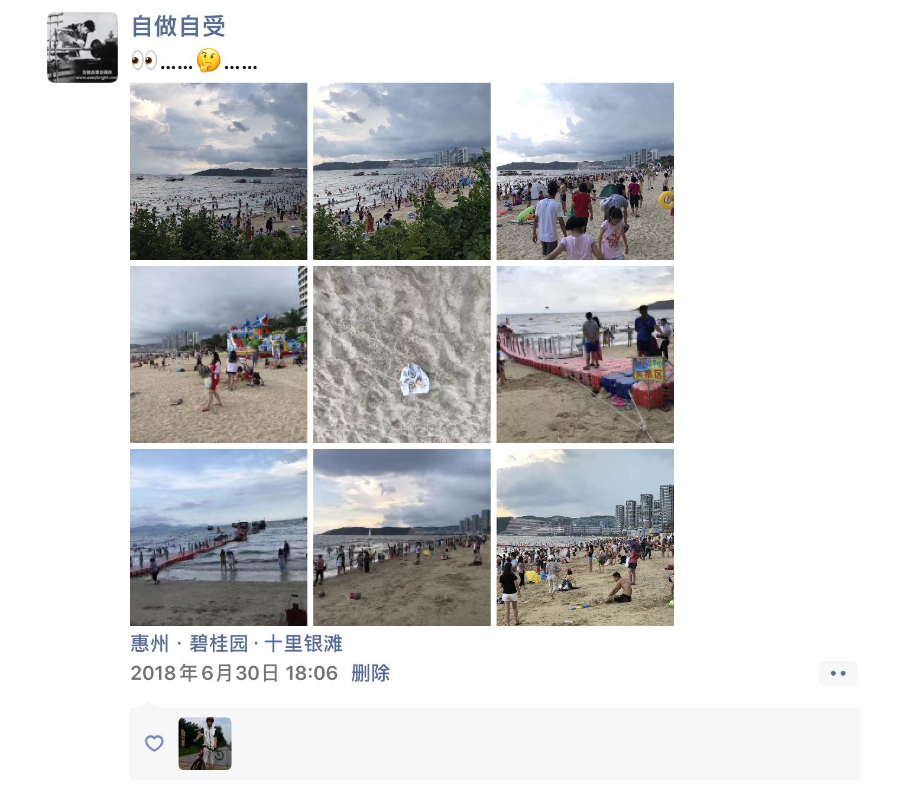Screen dimensions: 908x789
Task: Open the photo of children walking on sand
Action: click(x=585, y=171)
